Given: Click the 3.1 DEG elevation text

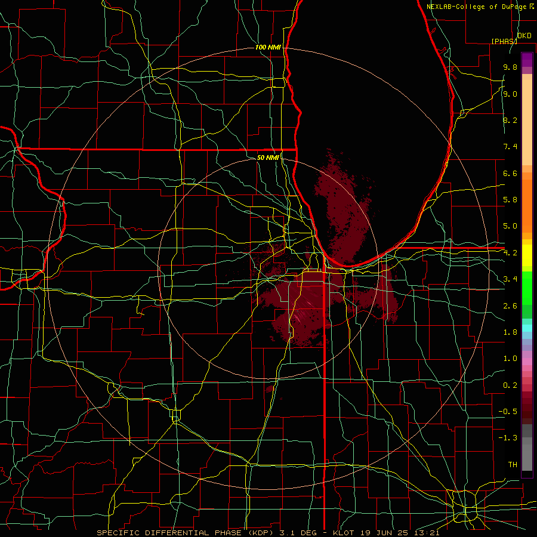Looking at the screenshot, I should click(x=298, y=533).
